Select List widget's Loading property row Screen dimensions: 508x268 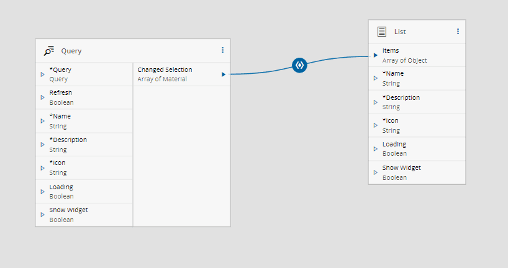pyautogui.click(x=417, y=149)
